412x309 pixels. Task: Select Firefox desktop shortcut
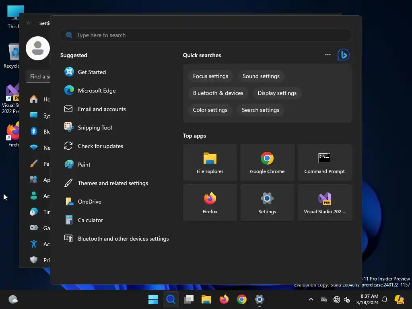(12, 134)
